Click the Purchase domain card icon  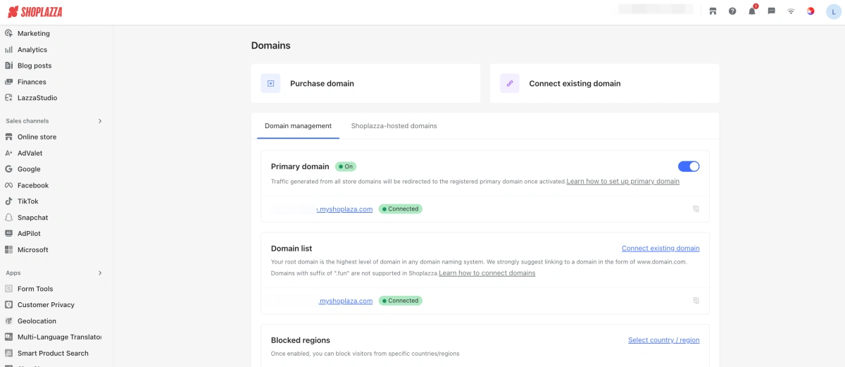tap(270, 83)
